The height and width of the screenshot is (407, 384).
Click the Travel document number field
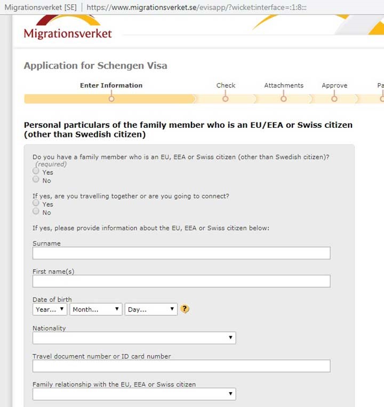pos(181,366)
